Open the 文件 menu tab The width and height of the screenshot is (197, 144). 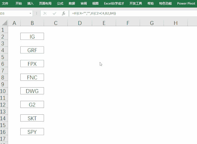point(5,3)
